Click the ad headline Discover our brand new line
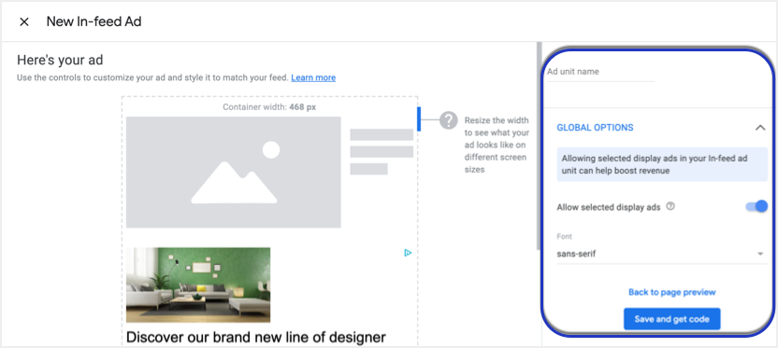 pos(256,337)
